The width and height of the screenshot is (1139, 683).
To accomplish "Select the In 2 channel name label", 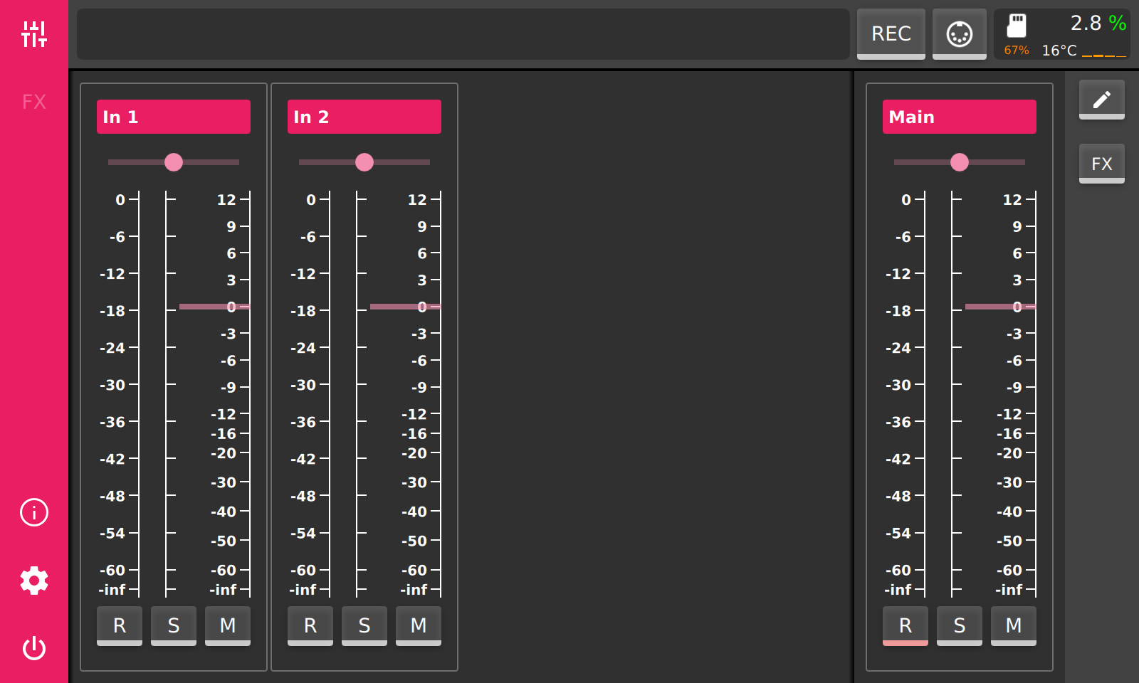I will pyautogui.click(x=364, y=117).
